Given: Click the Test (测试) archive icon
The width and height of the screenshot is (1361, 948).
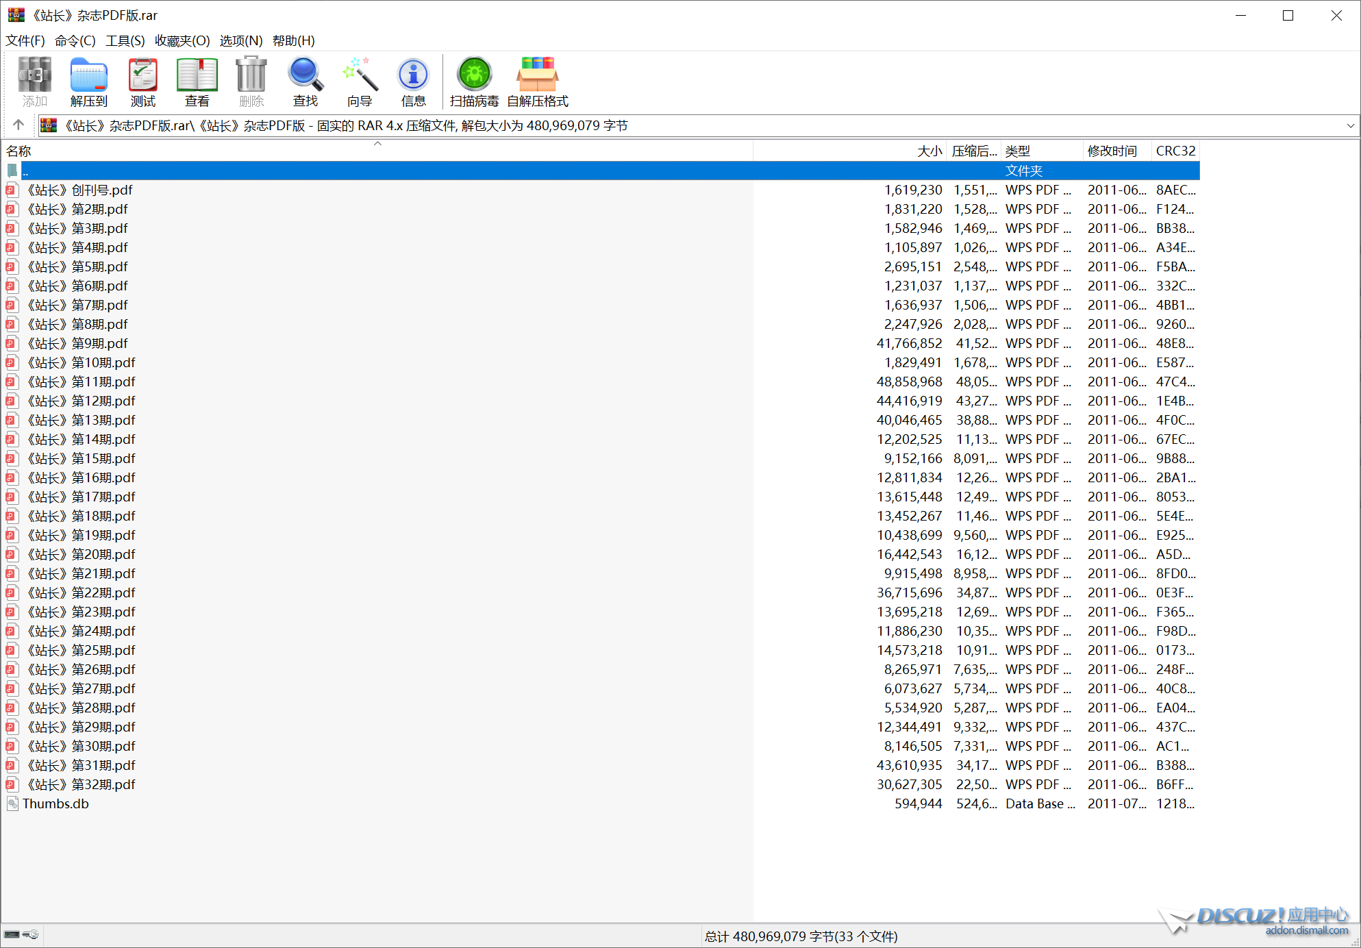Looking at the screenshot, I should pyautogui.click(x=143, y=82).
